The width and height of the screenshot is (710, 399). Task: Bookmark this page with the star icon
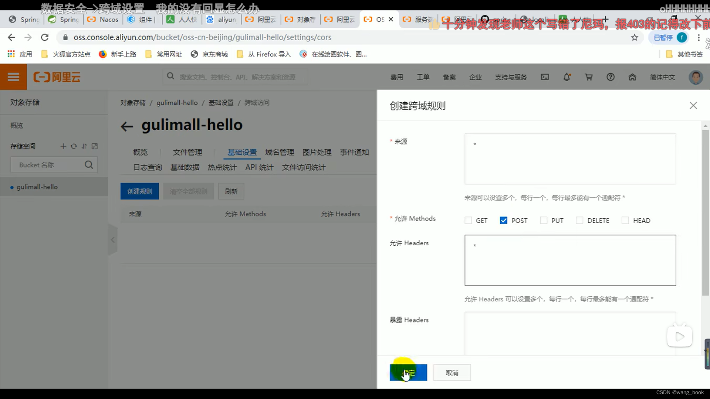pyautogui.click(x=635, y=37)
